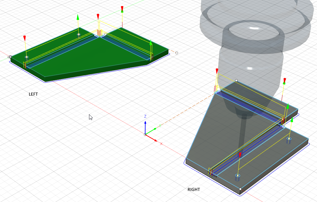Image resolution: width=317 pixels, height=202 pixels.
Task: Click the red arrow marker at the far left of the LEFT part
Action: [25, 39]
